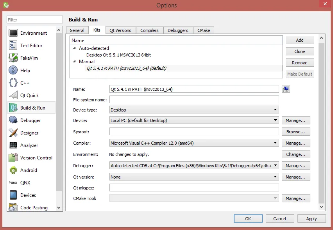Open the Environment settings category icon
Viewport: 333px width, 230px height.
(13, 33)
